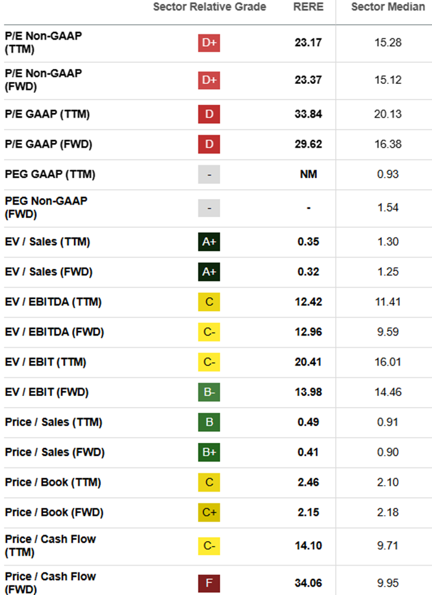Click the B+ grade badge for Price / Sales (FWD)

[x=209, y=453]
